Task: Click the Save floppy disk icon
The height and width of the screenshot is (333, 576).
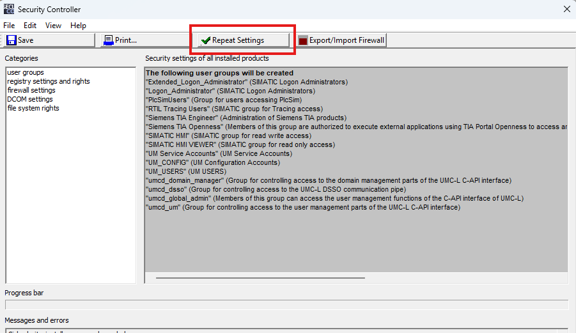Action: point(12,40)
